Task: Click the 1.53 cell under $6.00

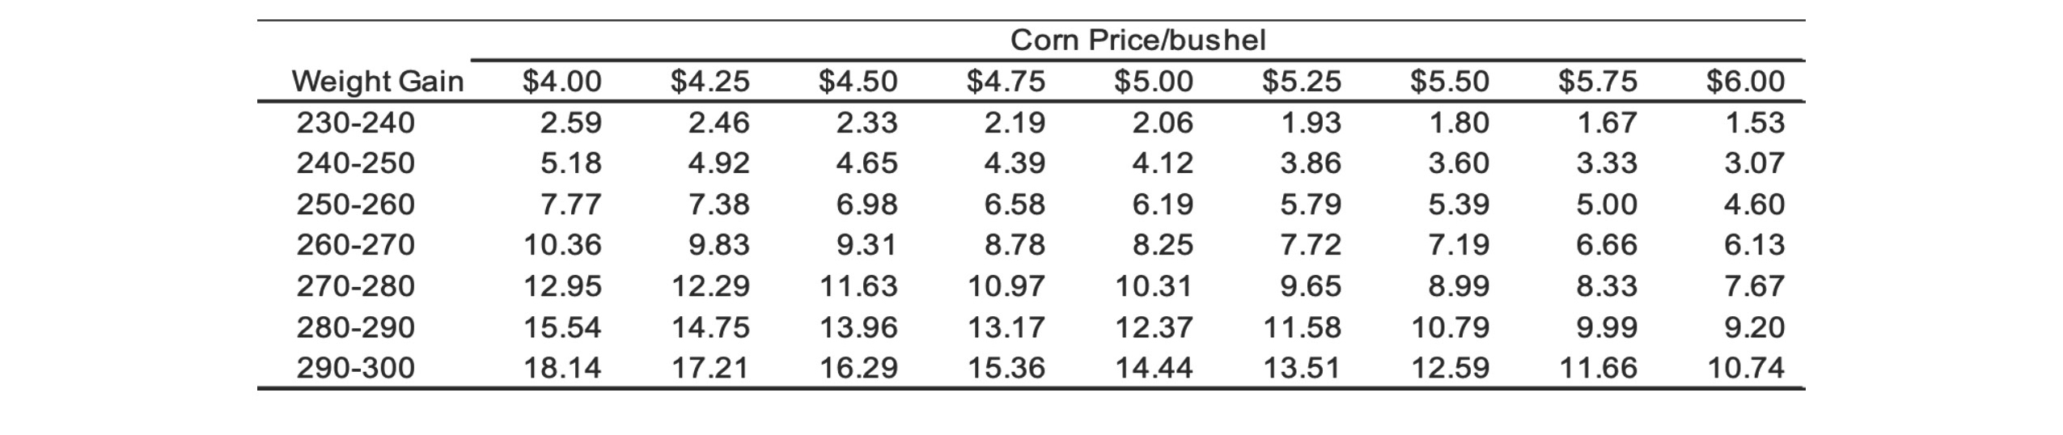Action: [1754, 123]
